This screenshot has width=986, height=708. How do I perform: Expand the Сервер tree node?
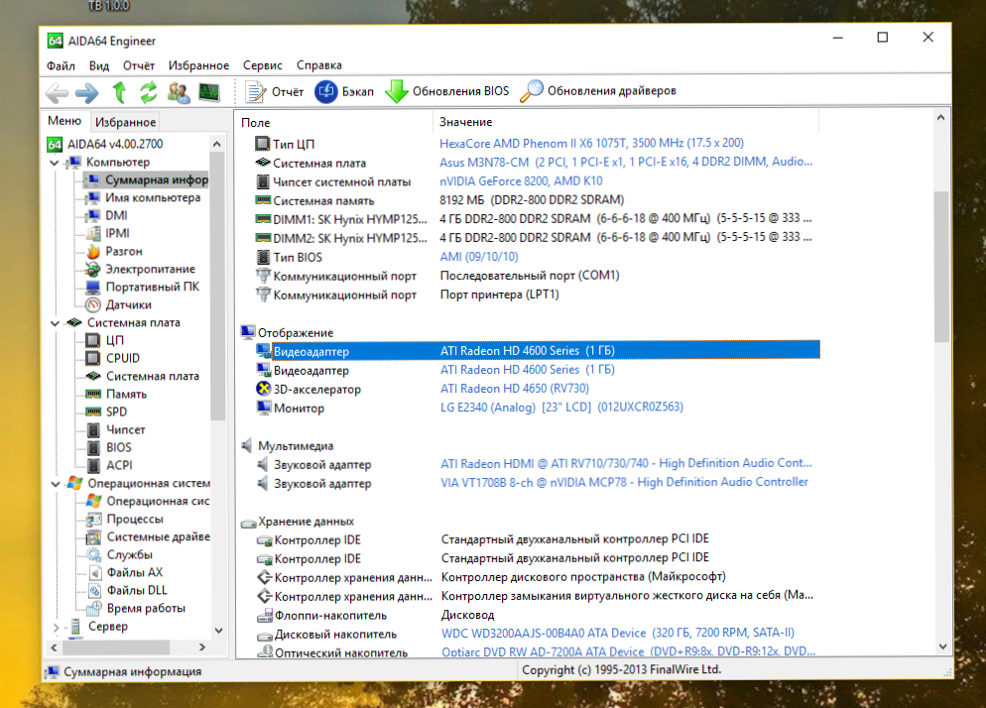tap(54, 627)
